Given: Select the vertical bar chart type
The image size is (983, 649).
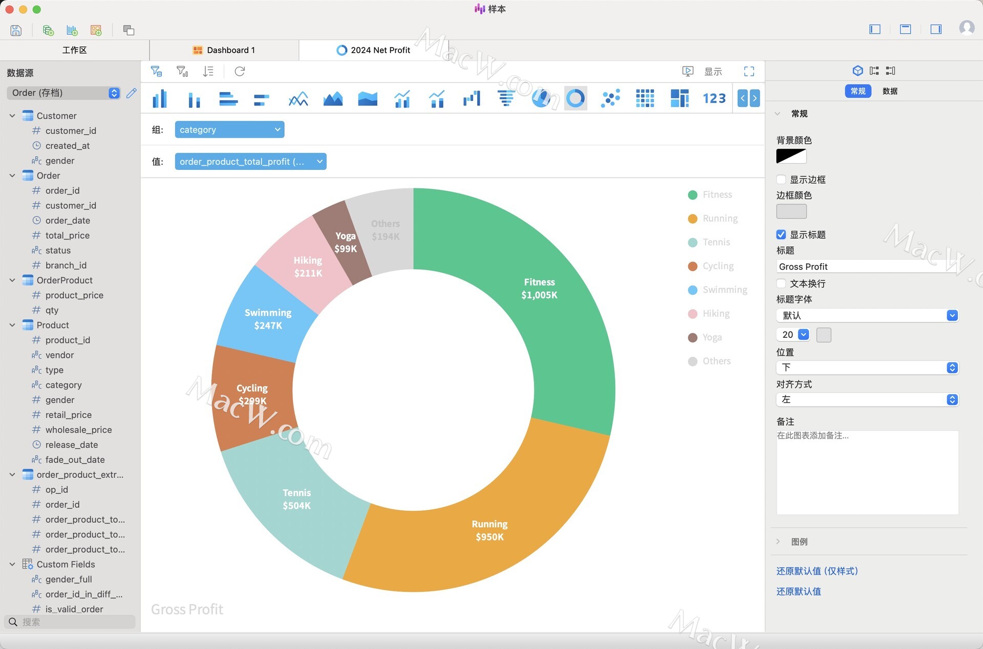Looking at the screenshot, I should coord(160,98).
